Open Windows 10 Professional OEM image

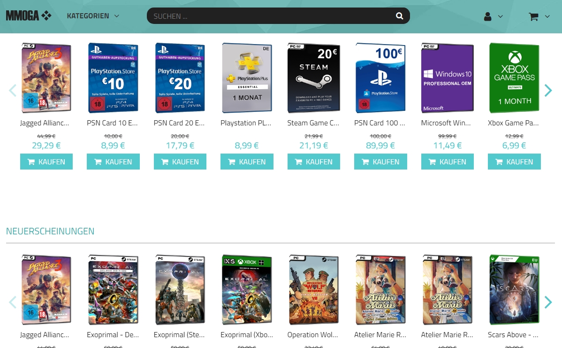click(x=448, y=78)
